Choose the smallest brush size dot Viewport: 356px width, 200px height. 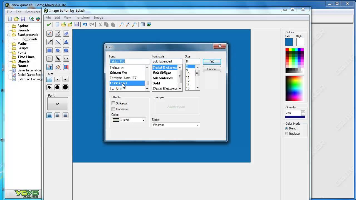(49, 79)
